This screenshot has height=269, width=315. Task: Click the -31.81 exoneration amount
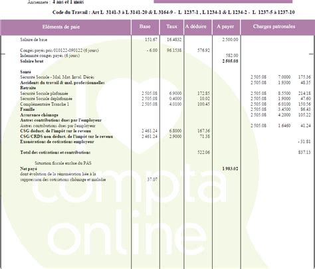(x=304, y=141)
